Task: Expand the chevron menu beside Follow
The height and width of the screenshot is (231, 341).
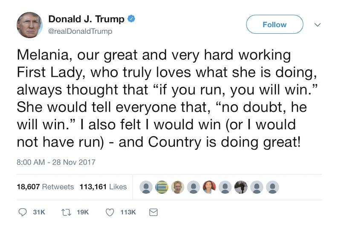Action: tap(317, 25)
